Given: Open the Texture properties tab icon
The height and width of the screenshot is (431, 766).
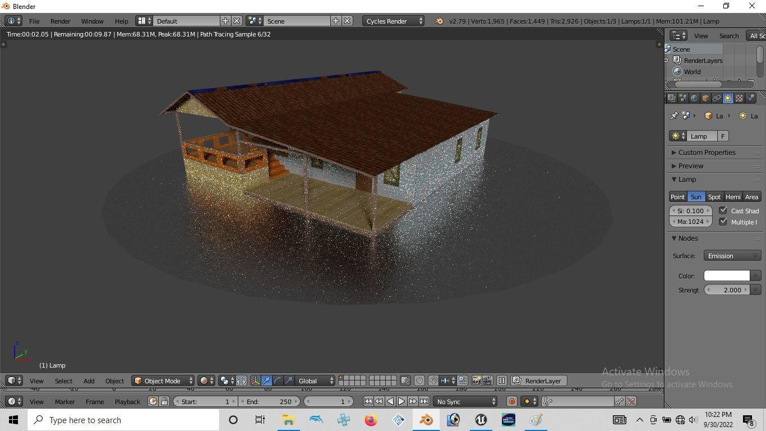Looking at the screenshot, I should pos(739,98).
